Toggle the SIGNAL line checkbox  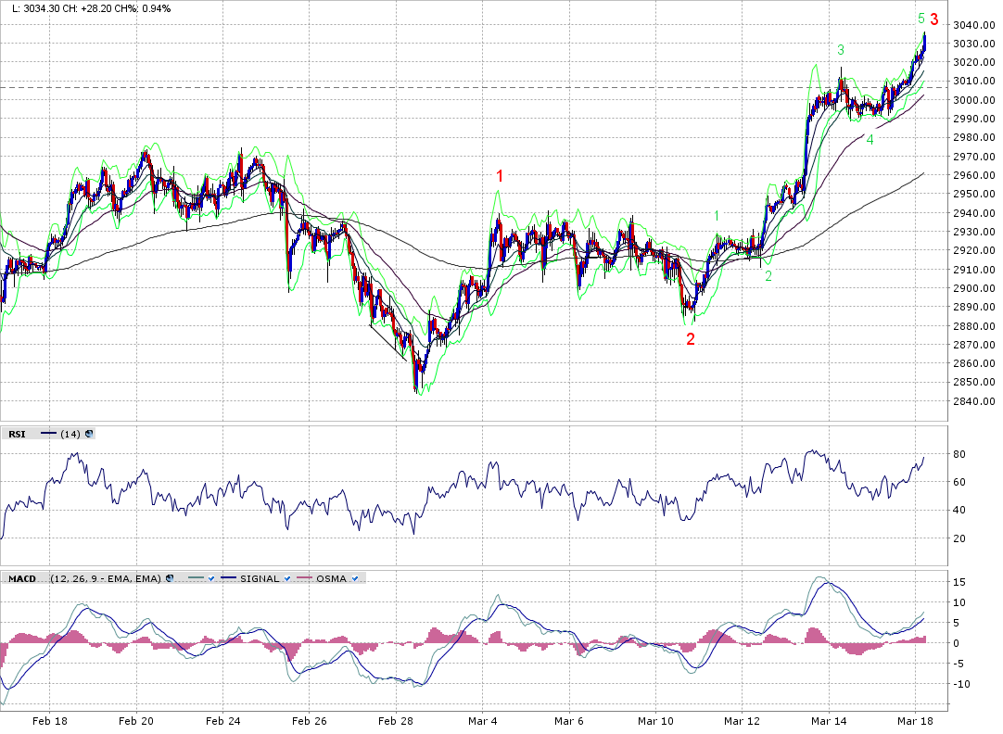pos(287,578)
